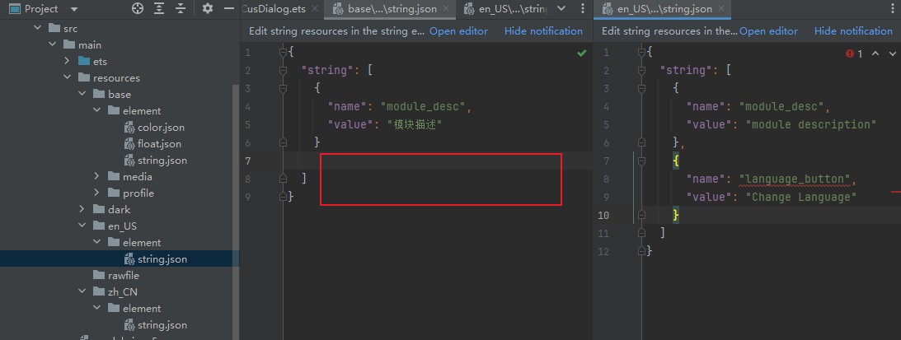Click Open editor link in left pane
The width and height of the screenshot is (901, 340).
tap(458, 31)
